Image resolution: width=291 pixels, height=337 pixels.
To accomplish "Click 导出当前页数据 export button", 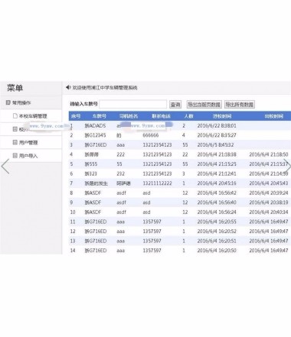I will (204, 105).
